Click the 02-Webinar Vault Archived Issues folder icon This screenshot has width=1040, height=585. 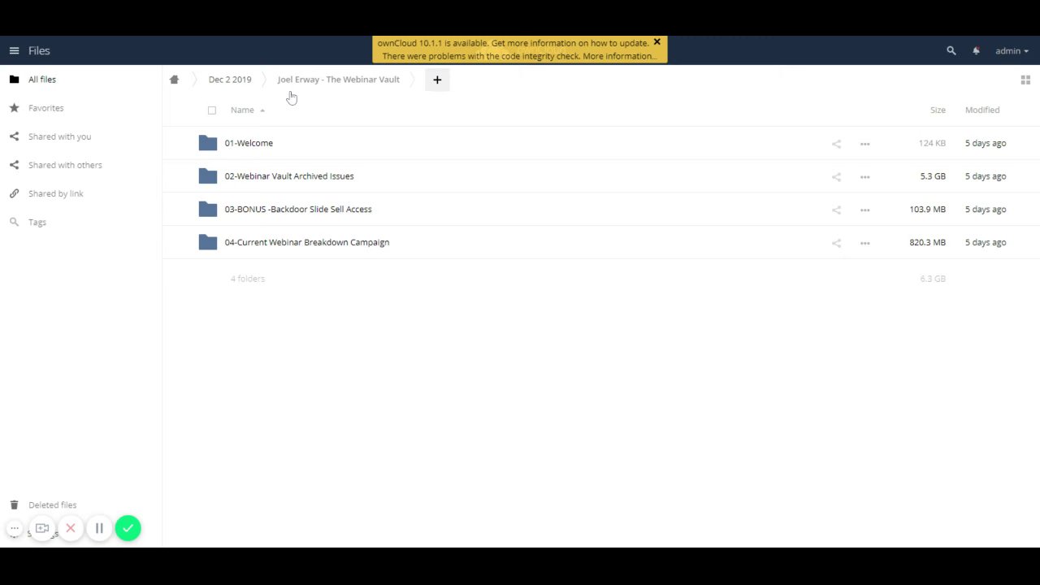(208, 176)
